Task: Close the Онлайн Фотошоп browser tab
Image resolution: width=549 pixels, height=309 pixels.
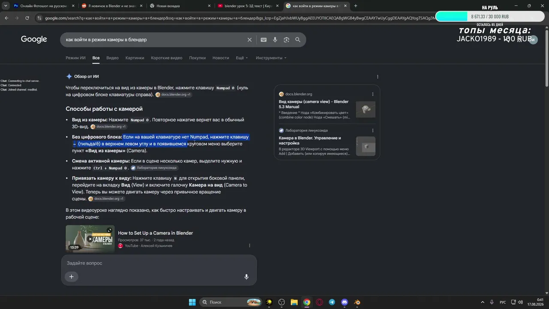Action: click(73, 6)
